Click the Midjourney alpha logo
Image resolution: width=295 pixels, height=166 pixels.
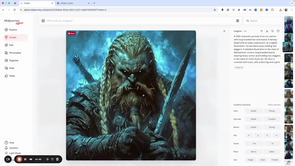coord(13,22)
